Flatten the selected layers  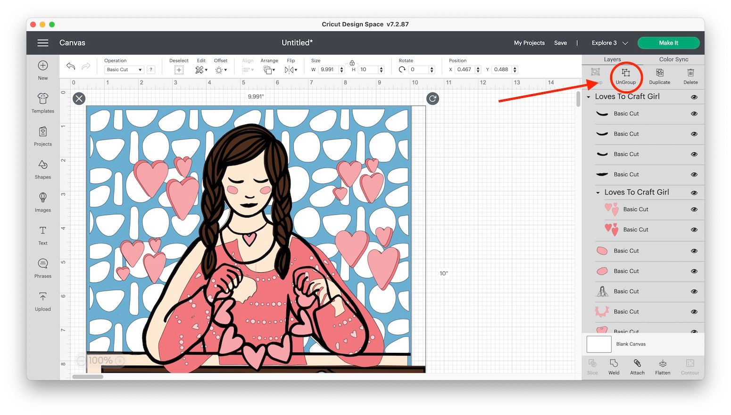tap(663, 366)
